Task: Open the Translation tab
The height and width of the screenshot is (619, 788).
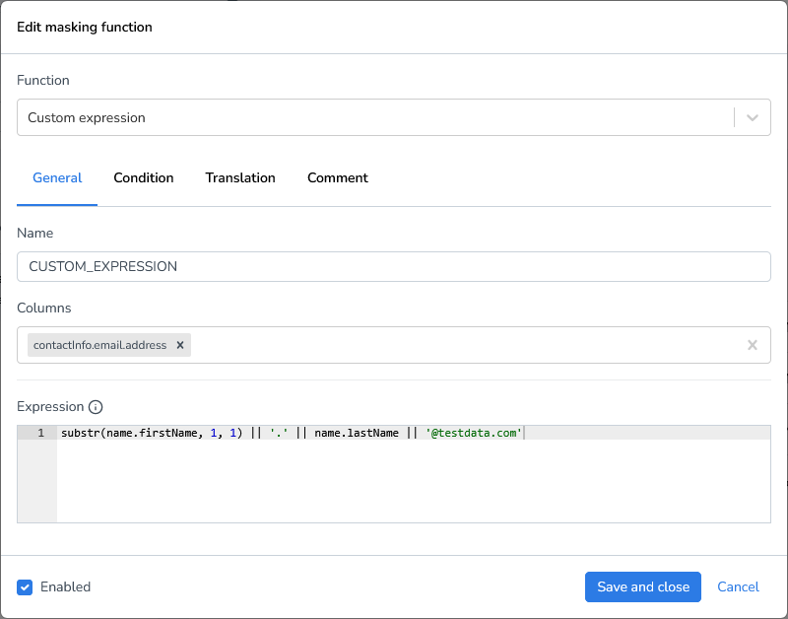Action: pyautogui.click(x=240, y=178)
